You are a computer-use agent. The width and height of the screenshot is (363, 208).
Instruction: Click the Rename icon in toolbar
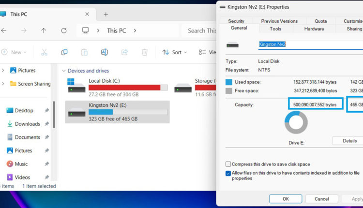point(104,52)
